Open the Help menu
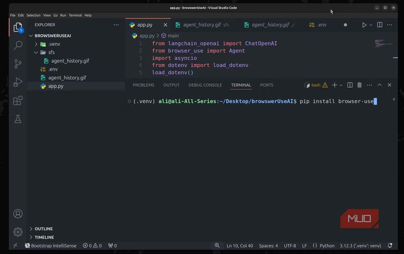This screenshot has height=254, width=404. coord(88,15)
